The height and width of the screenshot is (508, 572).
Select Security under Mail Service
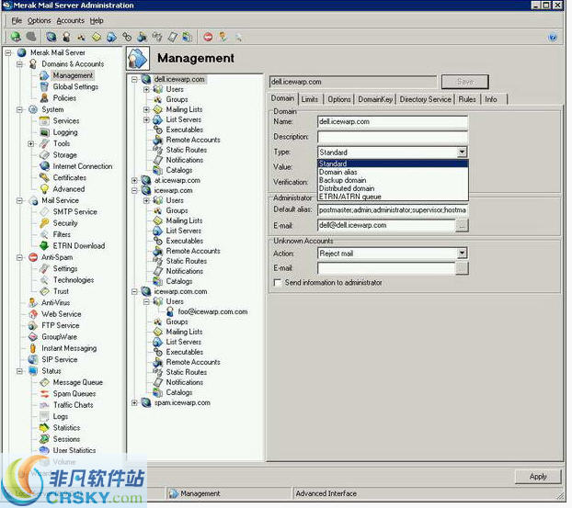pyautogui.click(x=65, y=223)
